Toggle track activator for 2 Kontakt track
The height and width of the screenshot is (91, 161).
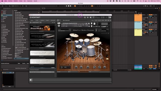point(151,22)
